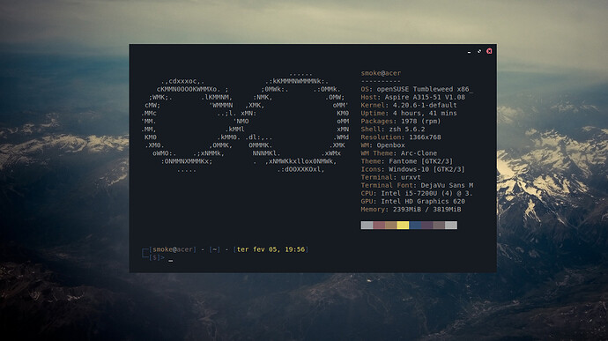Click the 'Host: Aspire A315-51 V1.08' line
Image resolution: width=608 pixels, height=341 pixels.
tap(413, 97)
